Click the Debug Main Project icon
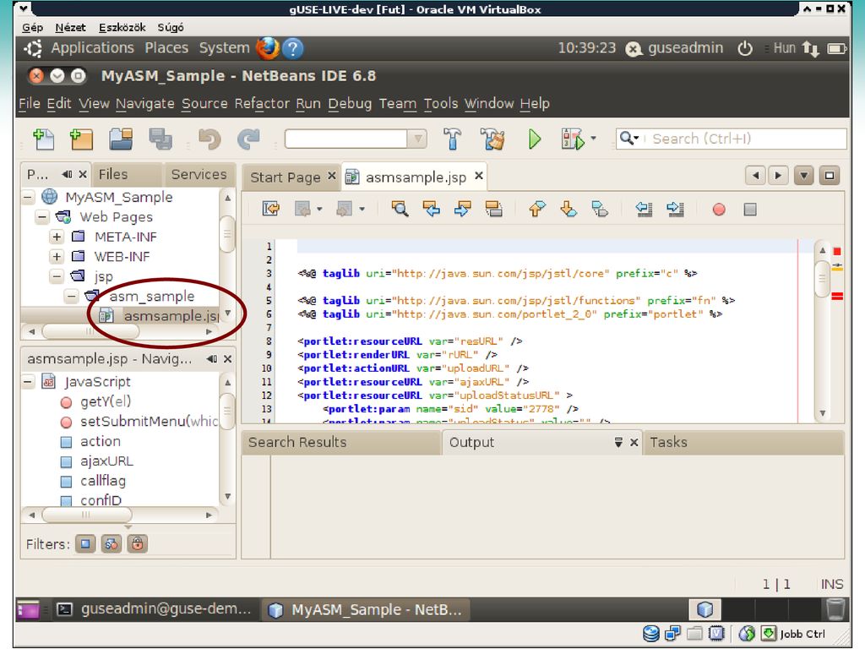This screenshot has height=649, width=865. click(x=572, y=139)
